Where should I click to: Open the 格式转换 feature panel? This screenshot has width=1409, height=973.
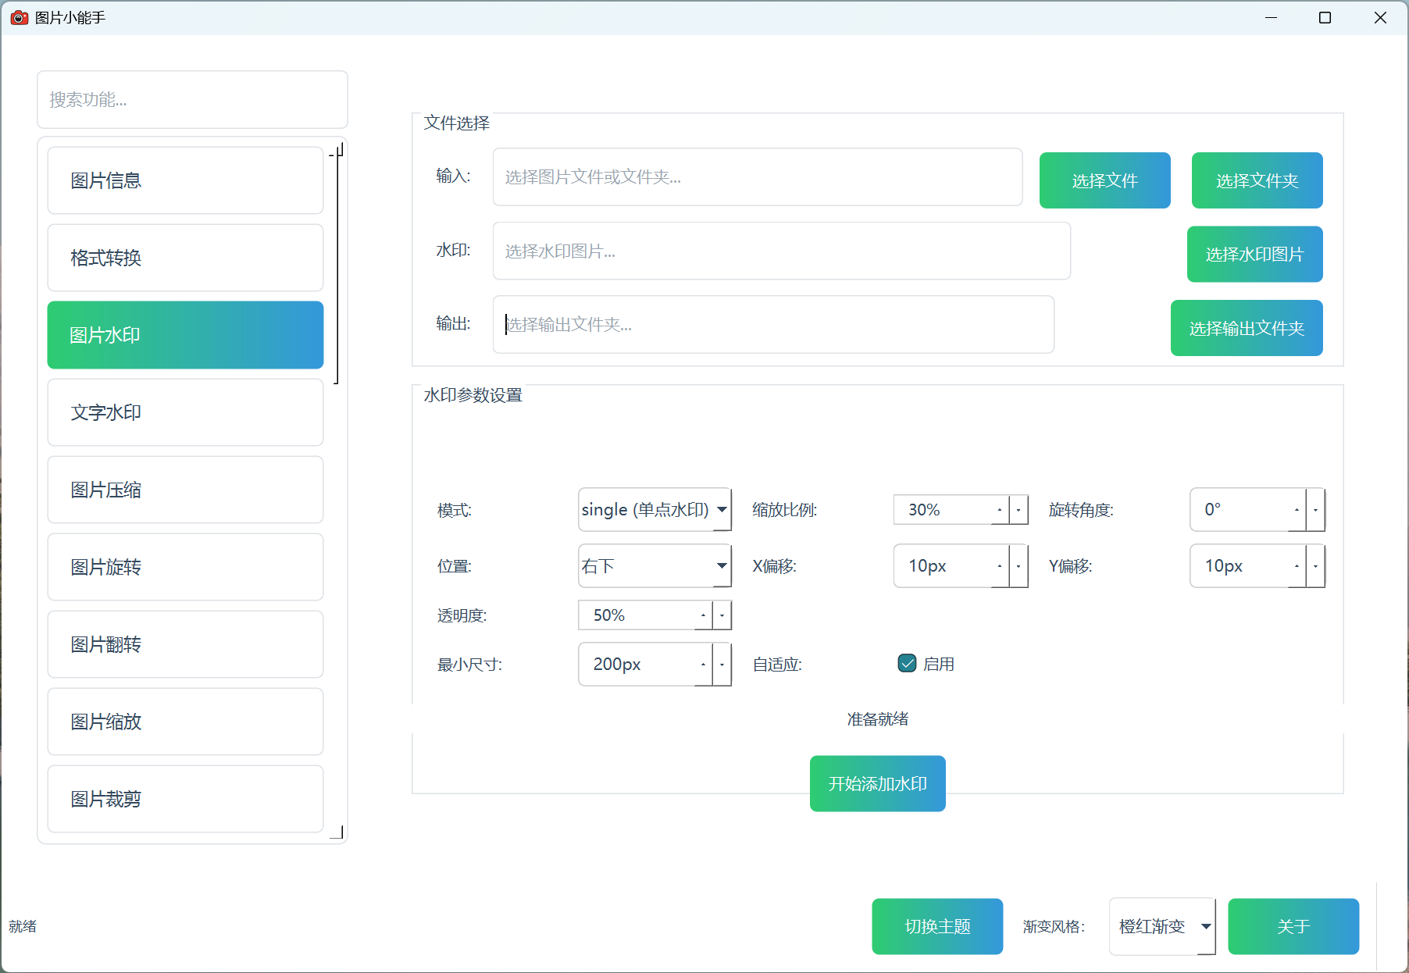click(185, 258)
